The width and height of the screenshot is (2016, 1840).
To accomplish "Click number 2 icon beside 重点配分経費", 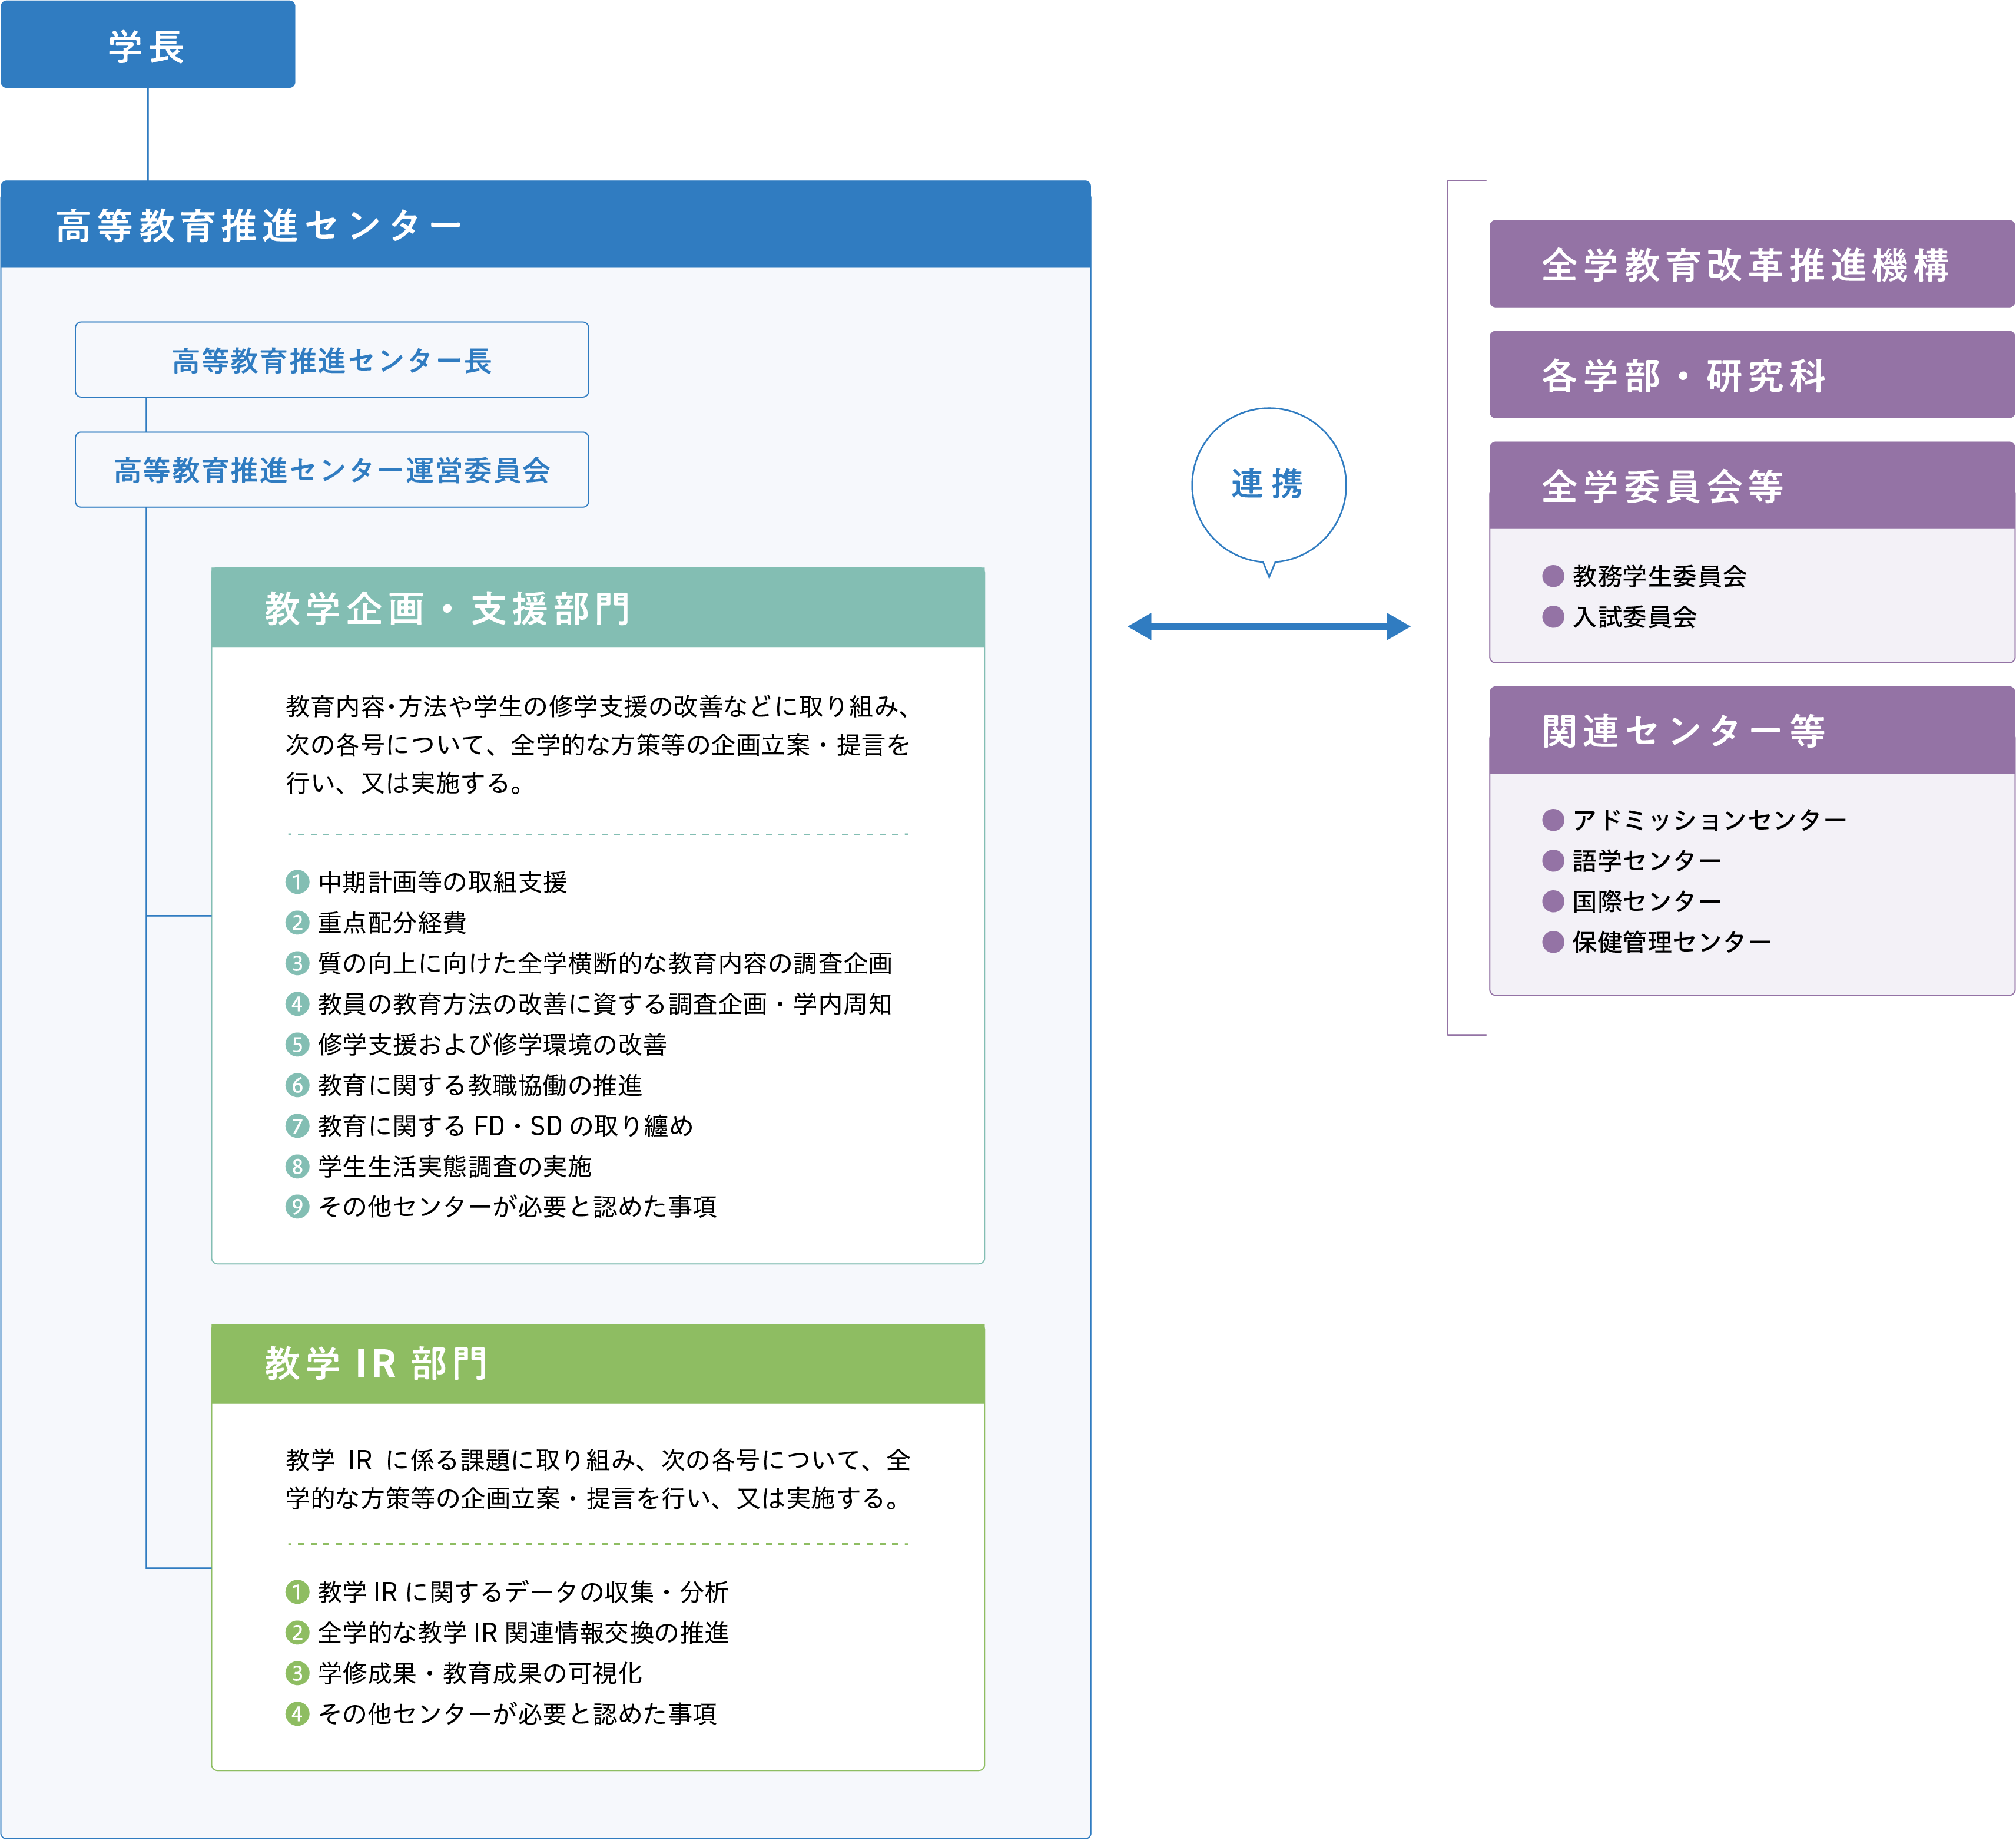I will click(x=297, y=923).
